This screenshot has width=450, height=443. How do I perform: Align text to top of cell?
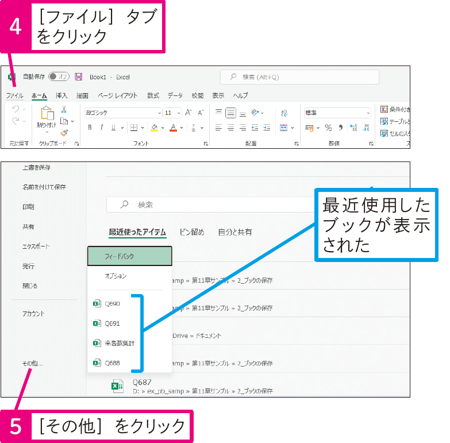[x=219, y=112]
